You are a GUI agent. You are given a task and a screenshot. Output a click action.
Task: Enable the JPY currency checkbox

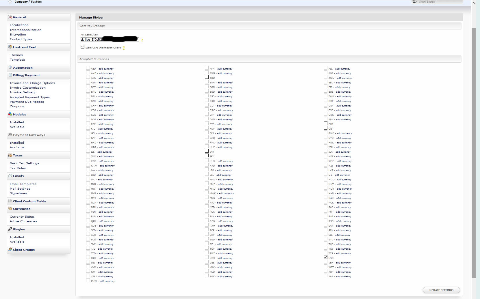[x=207, y=155]
